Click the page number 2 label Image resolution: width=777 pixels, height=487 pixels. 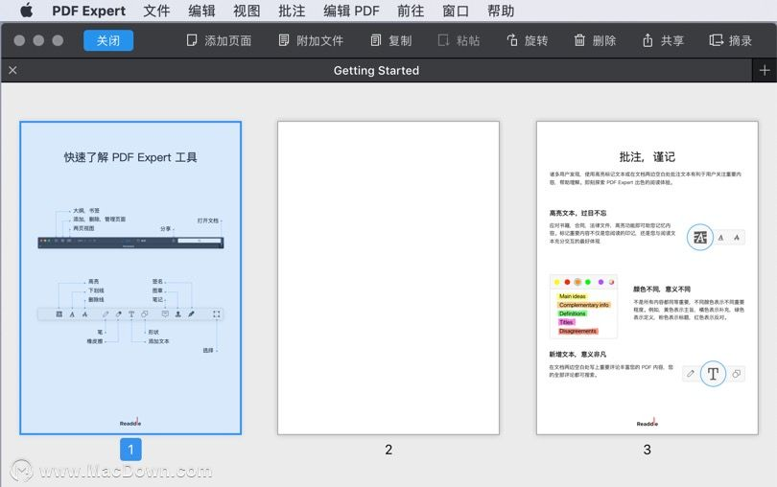point(388,450)
